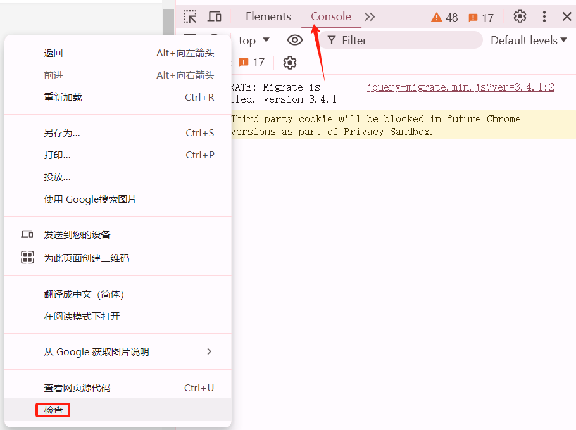Screen dimensions: 576x430
Task: Click the QR code icon in context menu
Action: [x=27, y=258]
